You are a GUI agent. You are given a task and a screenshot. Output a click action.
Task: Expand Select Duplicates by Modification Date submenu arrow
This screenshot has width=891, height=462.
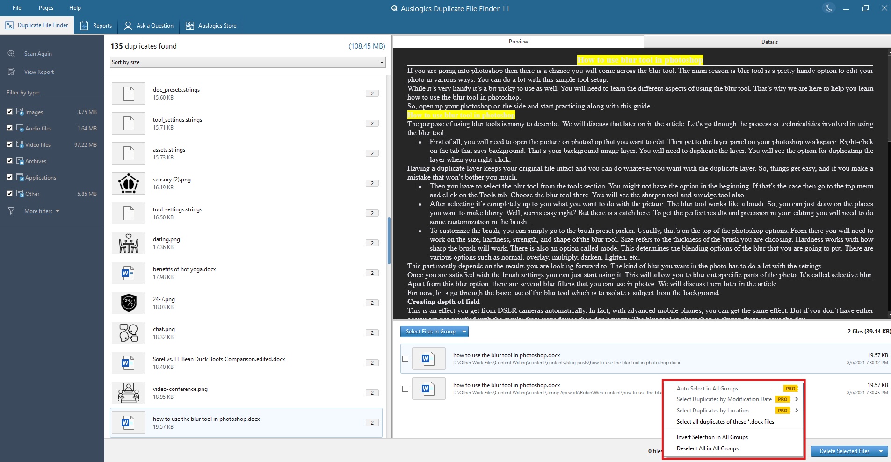point(797,399)
